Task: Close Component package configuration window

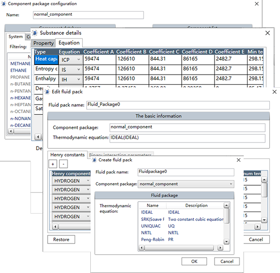Action: [257, 4]
